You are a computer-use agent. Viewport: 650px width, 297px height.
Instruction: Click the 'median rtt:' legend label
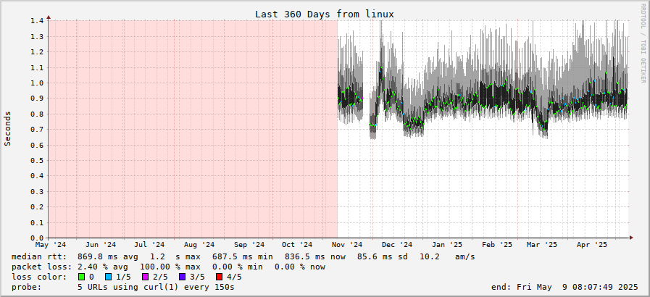pos(39,257)
